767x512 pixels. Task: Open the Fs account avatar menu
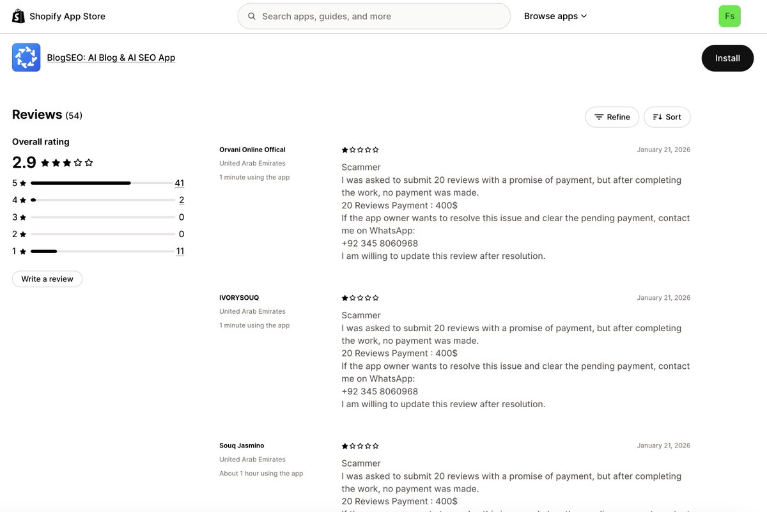tap(729, 16)
